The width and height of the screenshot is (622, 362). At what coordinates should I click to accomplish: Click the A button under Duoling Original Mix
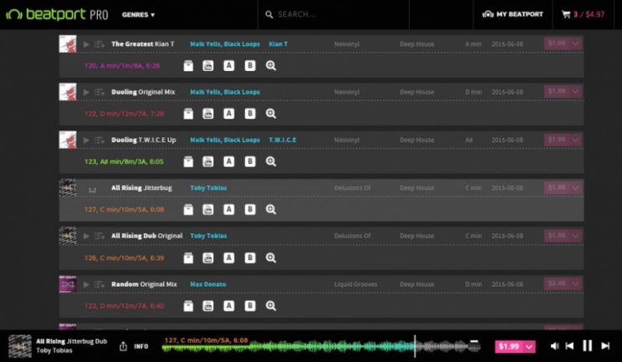click(229, 114)
